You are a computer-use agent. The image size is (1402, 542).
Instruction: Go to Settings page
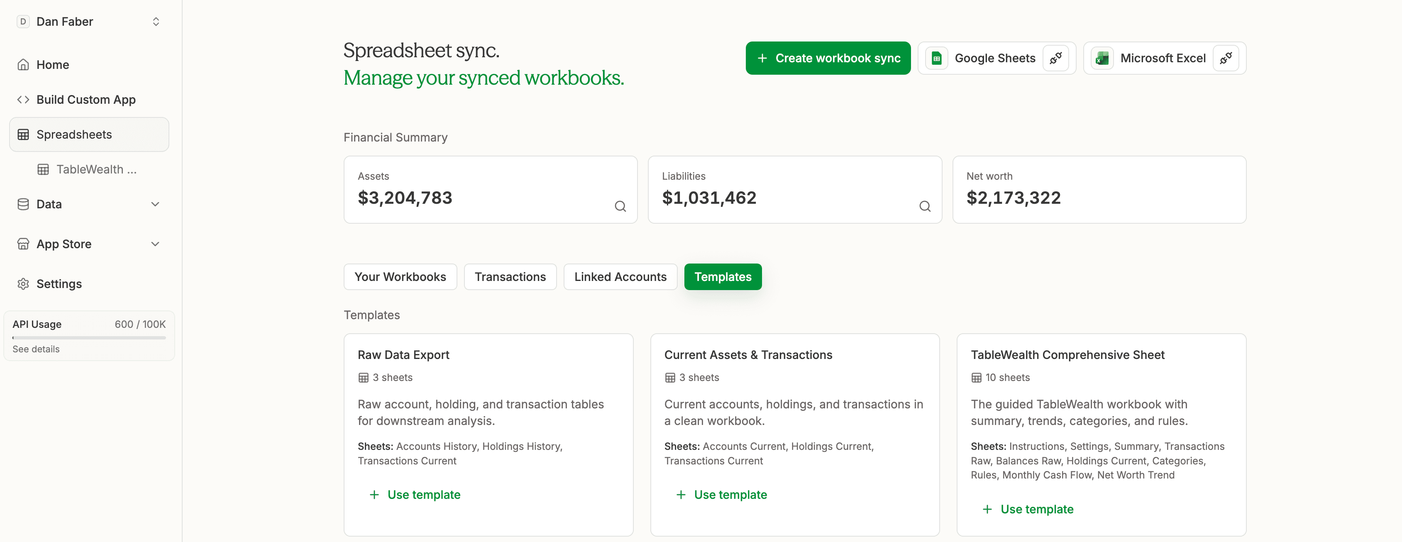point(89,283)
